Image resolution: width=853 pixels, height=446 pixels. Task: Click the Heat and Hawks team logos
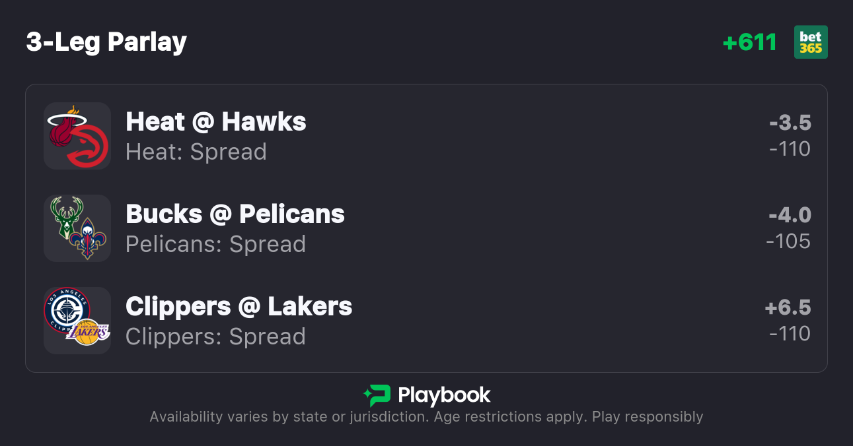click(77, 136)
